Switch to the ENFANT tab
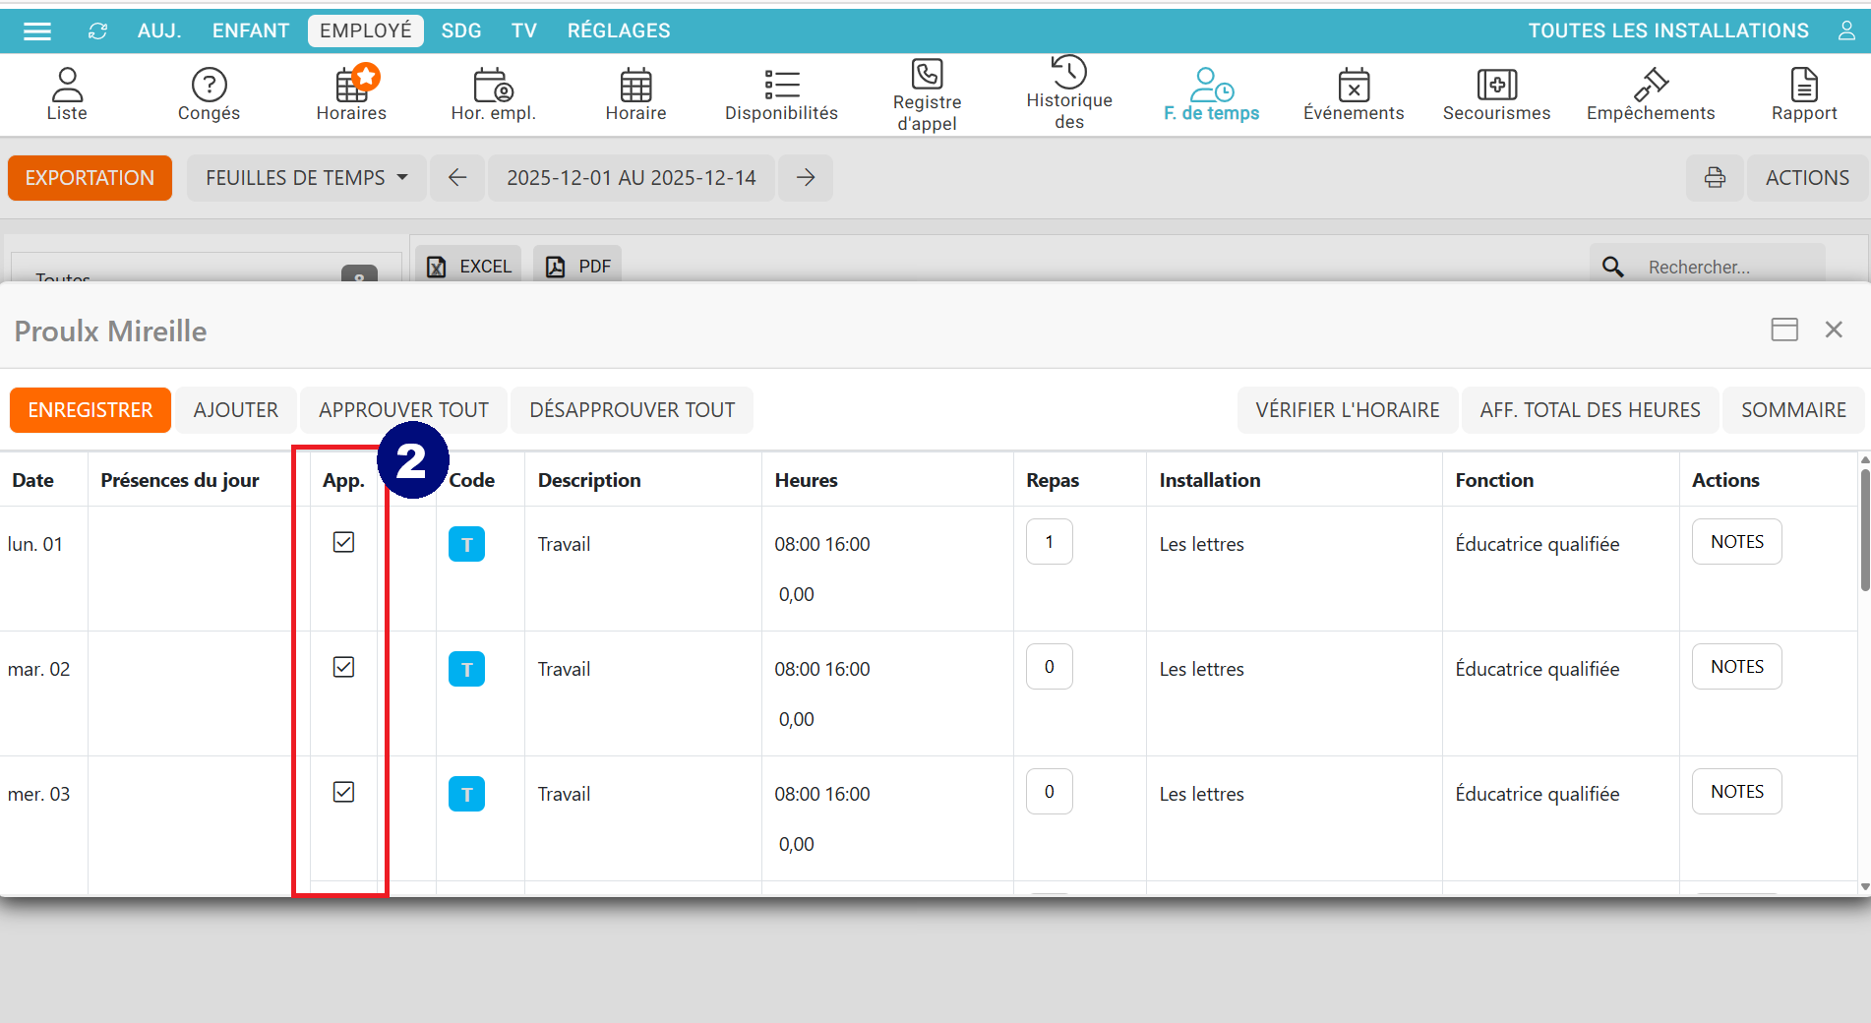This screenshot has height=1023, width=1871. click(x=251, y=31)
